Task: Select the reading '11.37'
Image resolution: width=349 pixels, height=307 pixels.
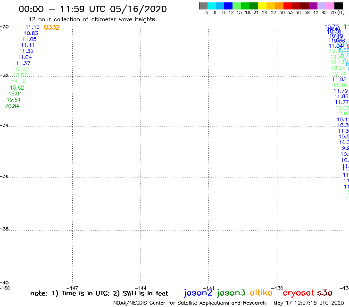Action: coord(23,63)
